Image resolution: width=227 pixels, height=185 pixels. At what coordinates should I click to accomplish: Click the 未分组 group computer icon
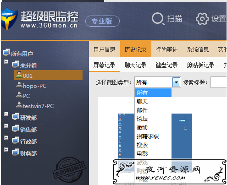click(x=16, y=64)
